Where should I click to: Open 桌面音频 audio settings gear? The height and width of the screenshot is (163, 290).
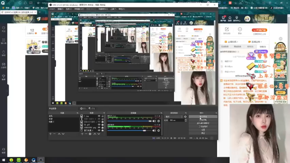(x=158, y=130)
